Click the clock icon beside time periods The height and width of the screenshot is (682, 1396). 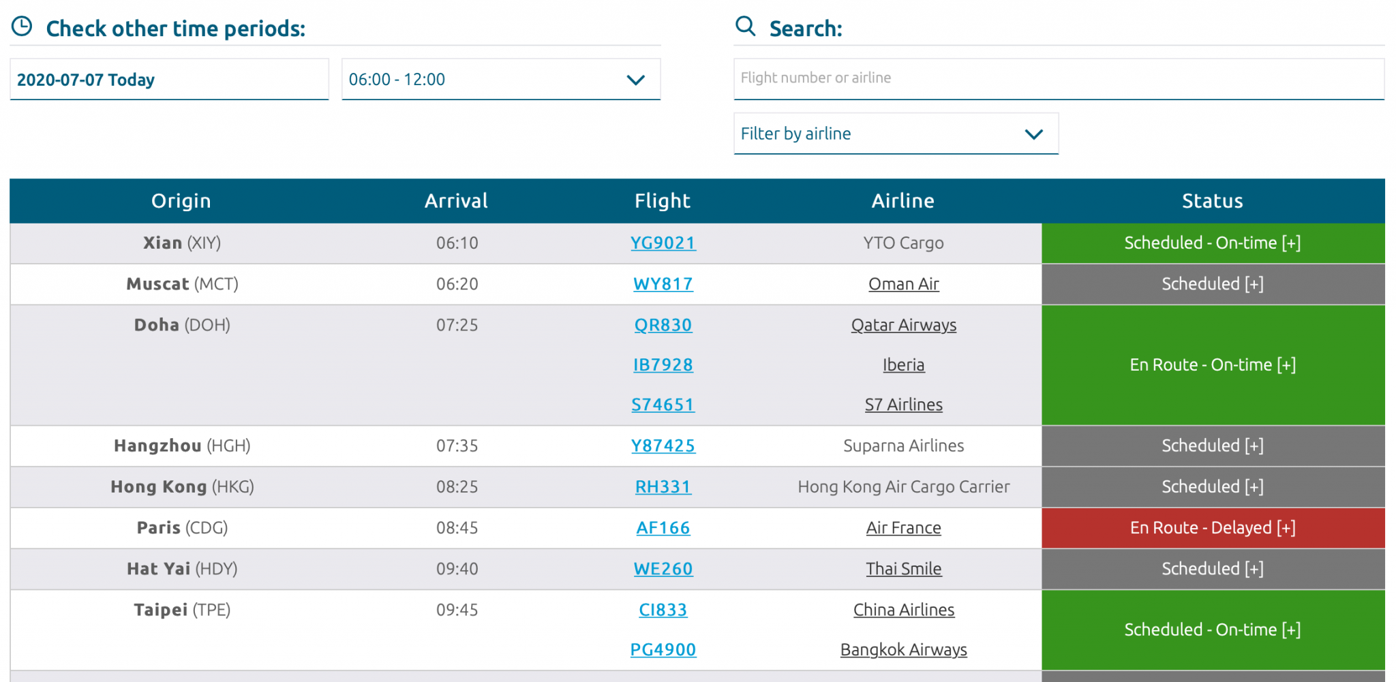tap(22, 27)
